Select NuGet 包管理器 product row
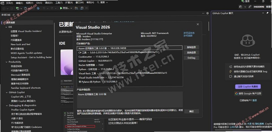Viewport: 272px width, 132px height. click(130, 65)
